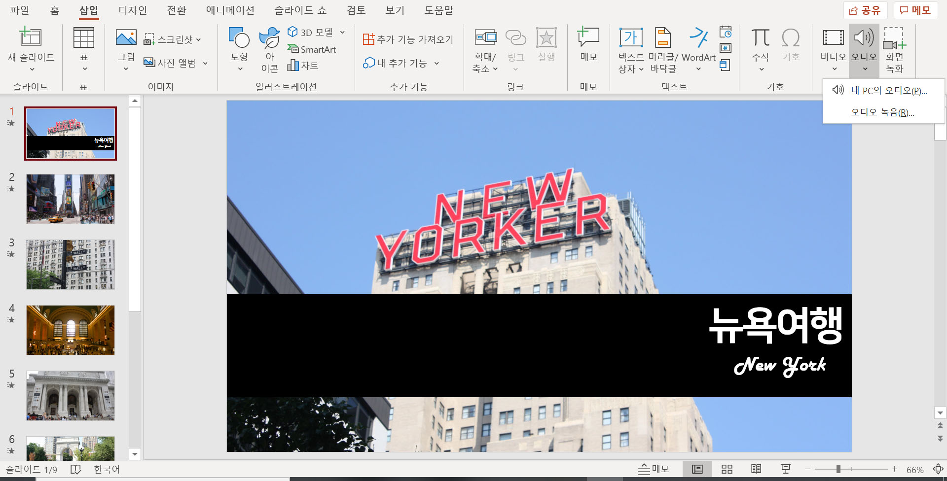
Task: Expand the Photo Album (사진 앨범) dropdown arrow
Action: click(x=205, y=63)
